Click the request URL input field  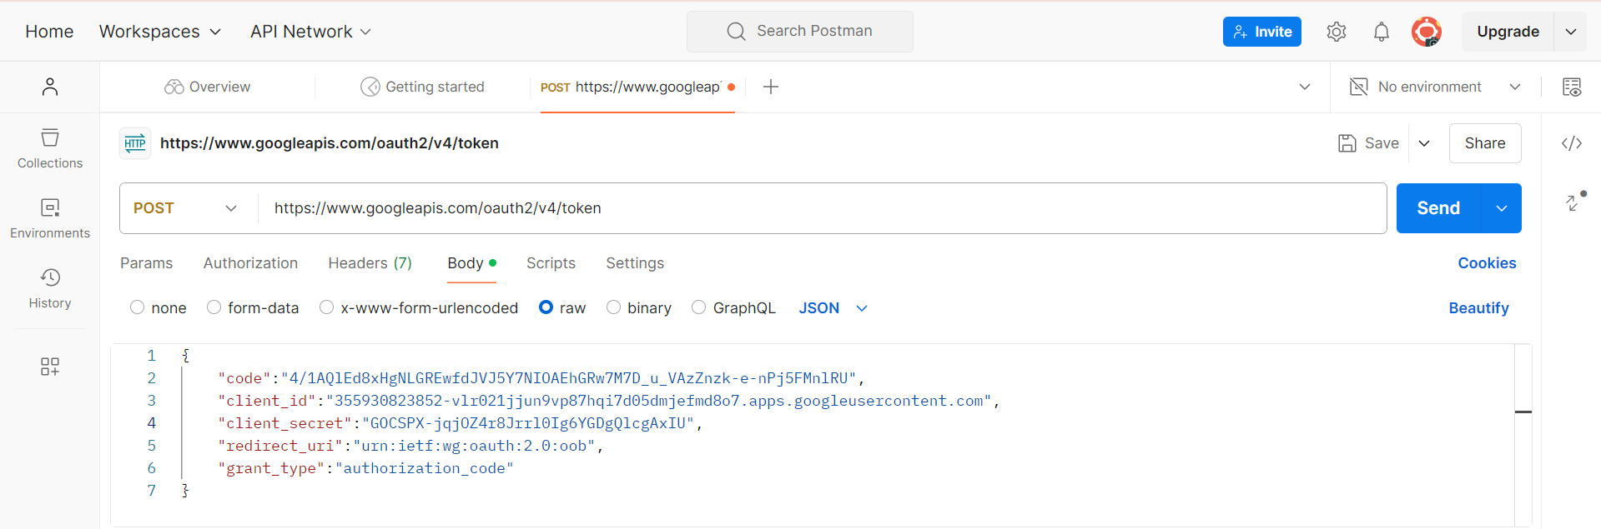coord(822,208)
